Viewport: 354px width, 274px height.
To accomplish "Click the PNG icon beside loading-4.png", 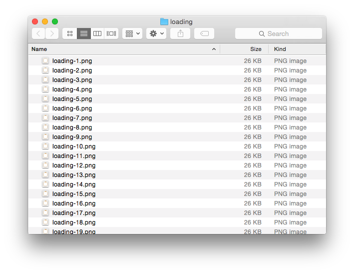I will (x=45, y=89).
